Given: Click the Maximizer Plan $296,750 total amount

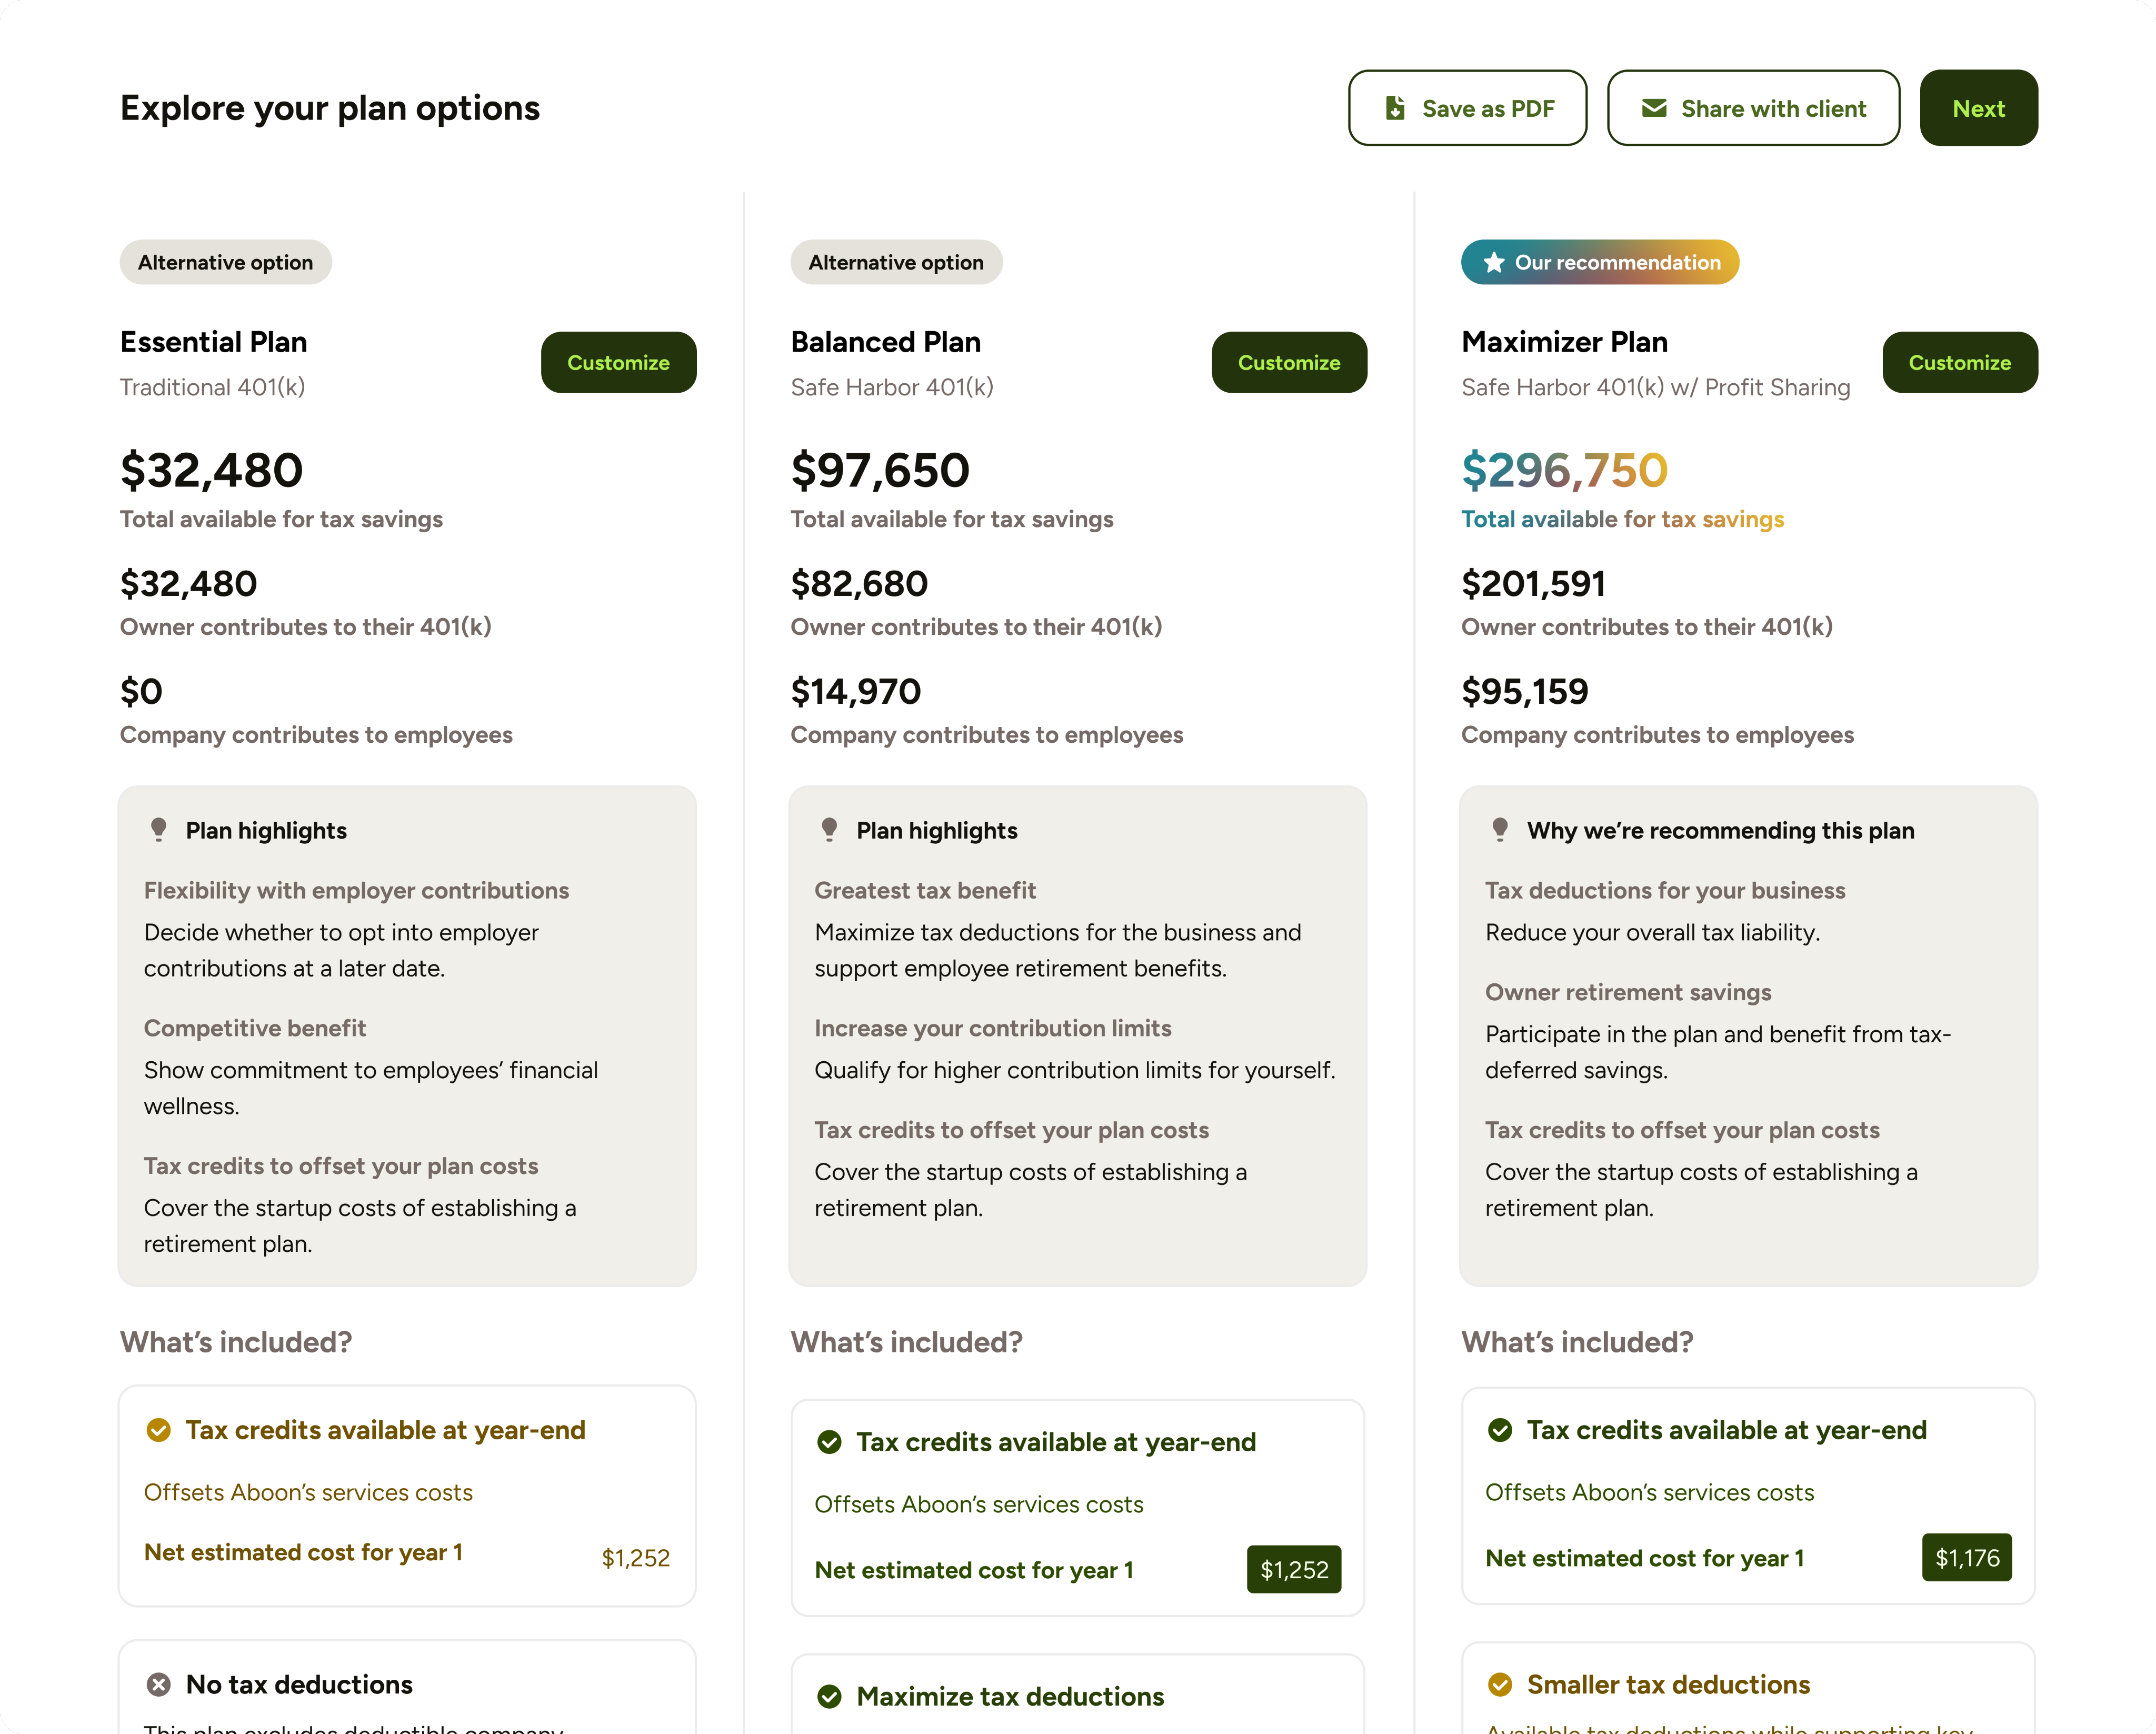Looking at the screenshot, I should pos(1564,470).
